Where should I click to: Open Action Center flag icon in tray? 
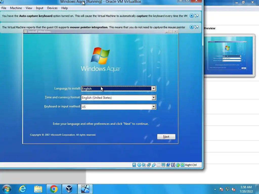tap(221, 189)
